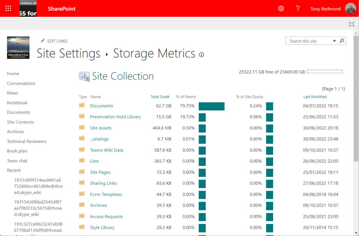Click the Lists folder icon

[x=82, y=160]
